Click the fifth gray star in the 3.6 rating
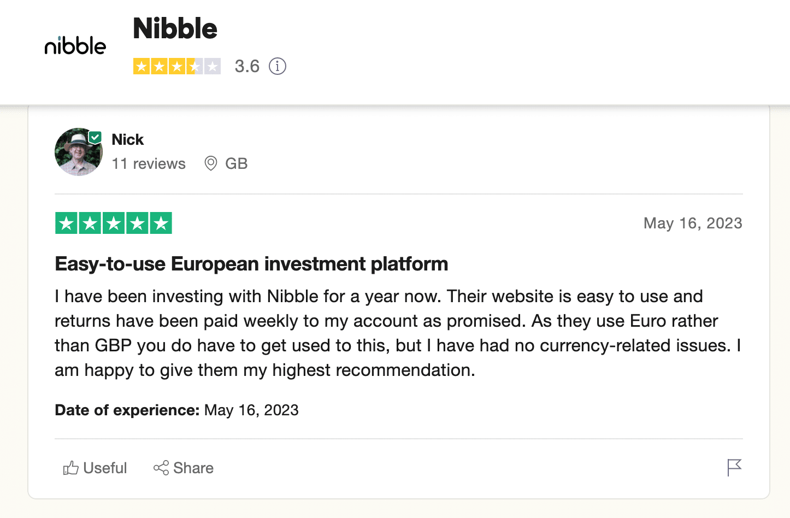The height and width of the screenshot is (518, 790). tap(212, 66)
